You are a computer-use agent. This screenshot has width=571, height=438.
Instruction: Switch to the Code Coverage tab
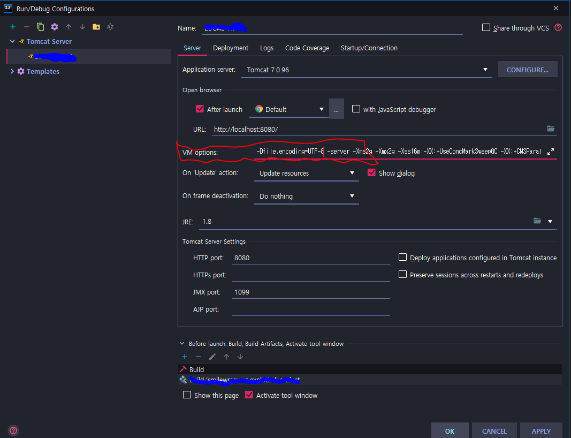point(307,48)
